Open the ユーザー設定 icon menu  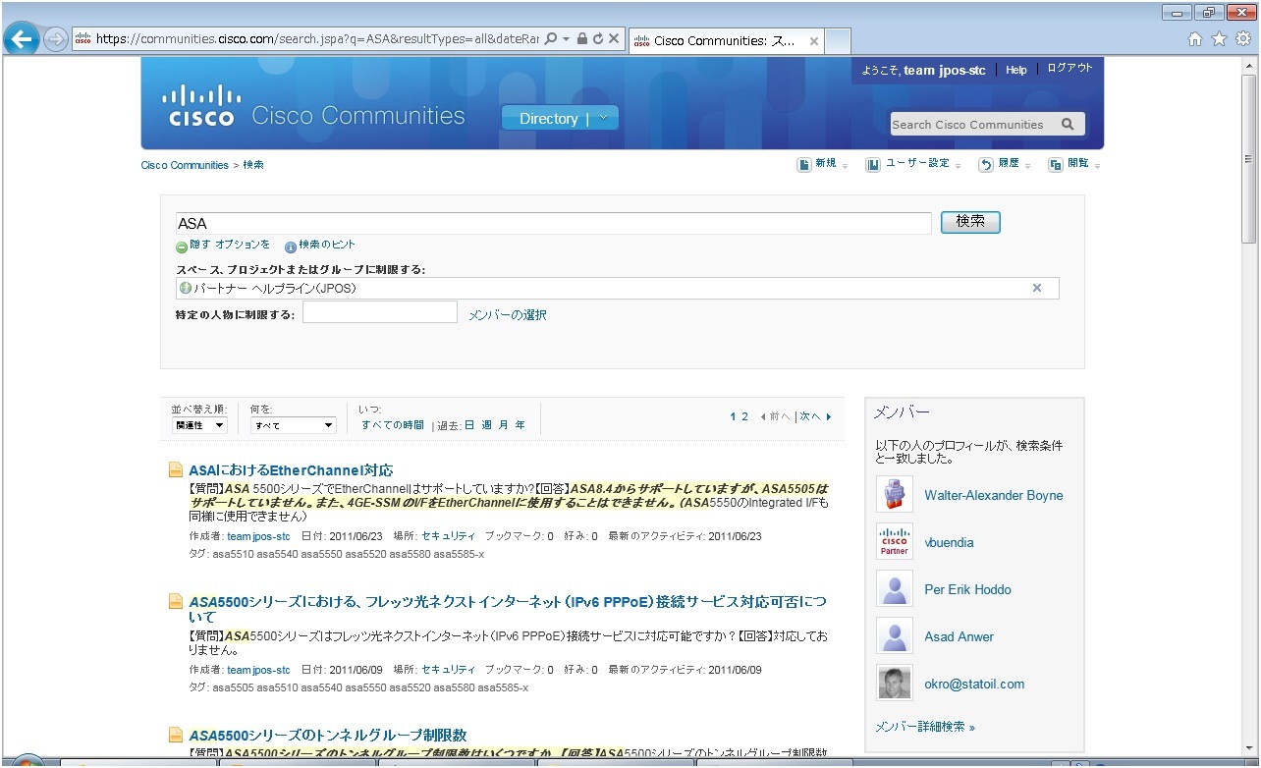(872, 165)
